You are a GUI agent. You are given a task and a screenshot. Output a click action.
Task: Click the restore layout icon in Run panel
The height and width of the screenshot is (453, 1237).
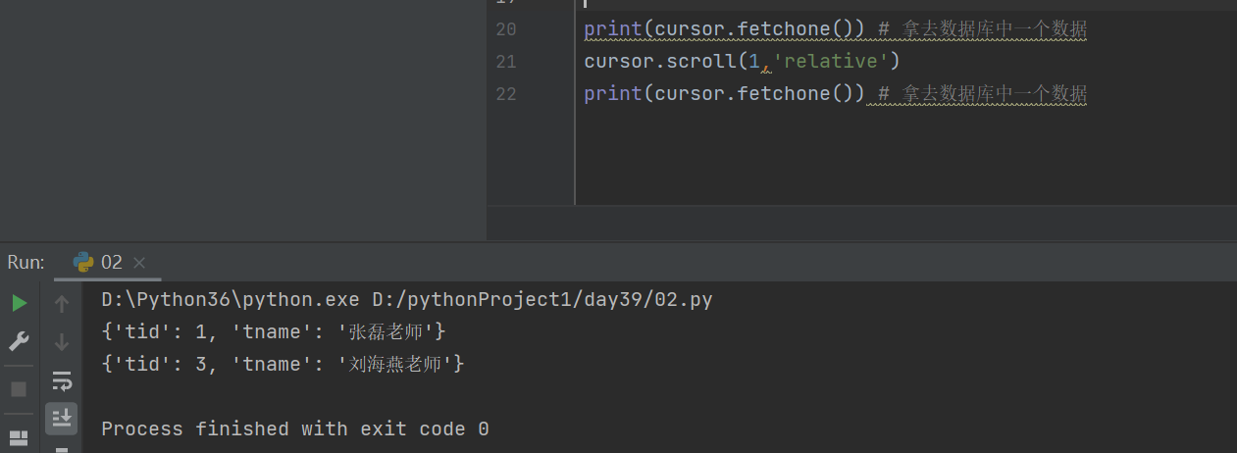click(x=19, y=436)
